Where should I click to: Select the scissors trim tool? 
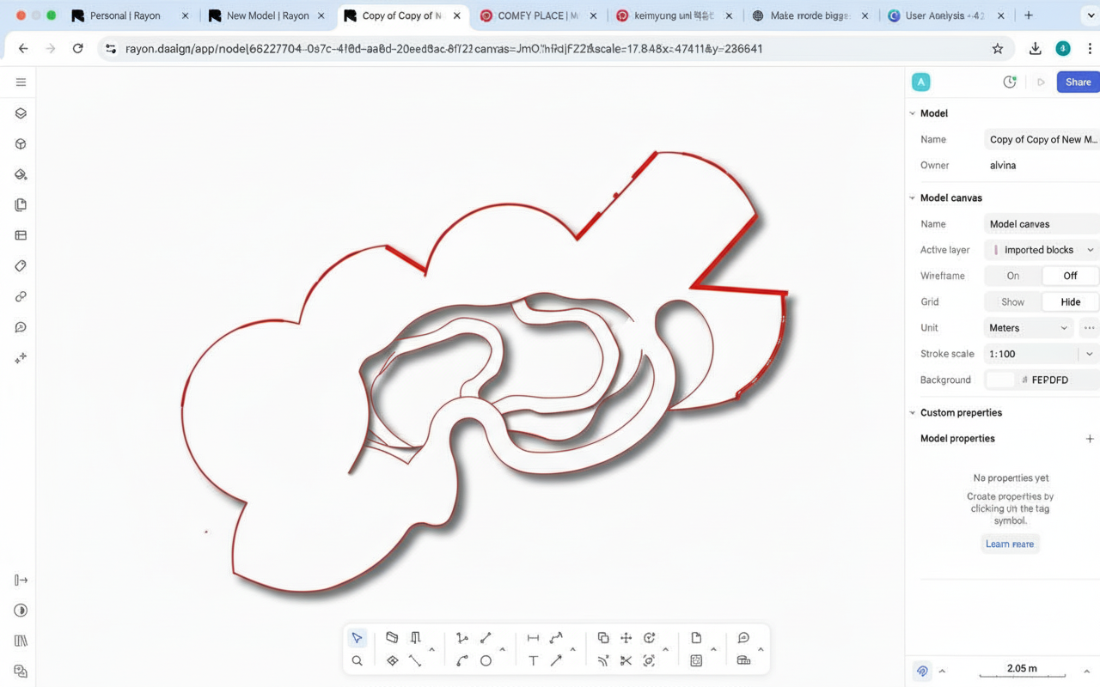[x=626, y=660]
